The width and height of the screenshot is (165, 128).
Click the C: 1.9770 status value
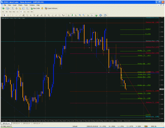pyautogui.click(x=130, y=126)
